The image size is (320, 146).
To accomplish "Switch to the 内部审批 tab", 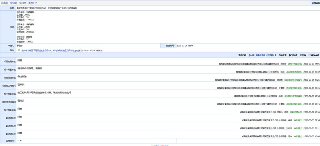I will pos(314,3).
